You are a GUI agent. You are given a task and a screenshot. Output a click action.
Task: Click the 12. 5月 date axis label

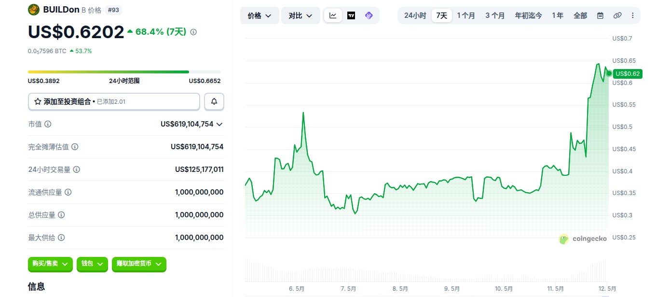606,289
